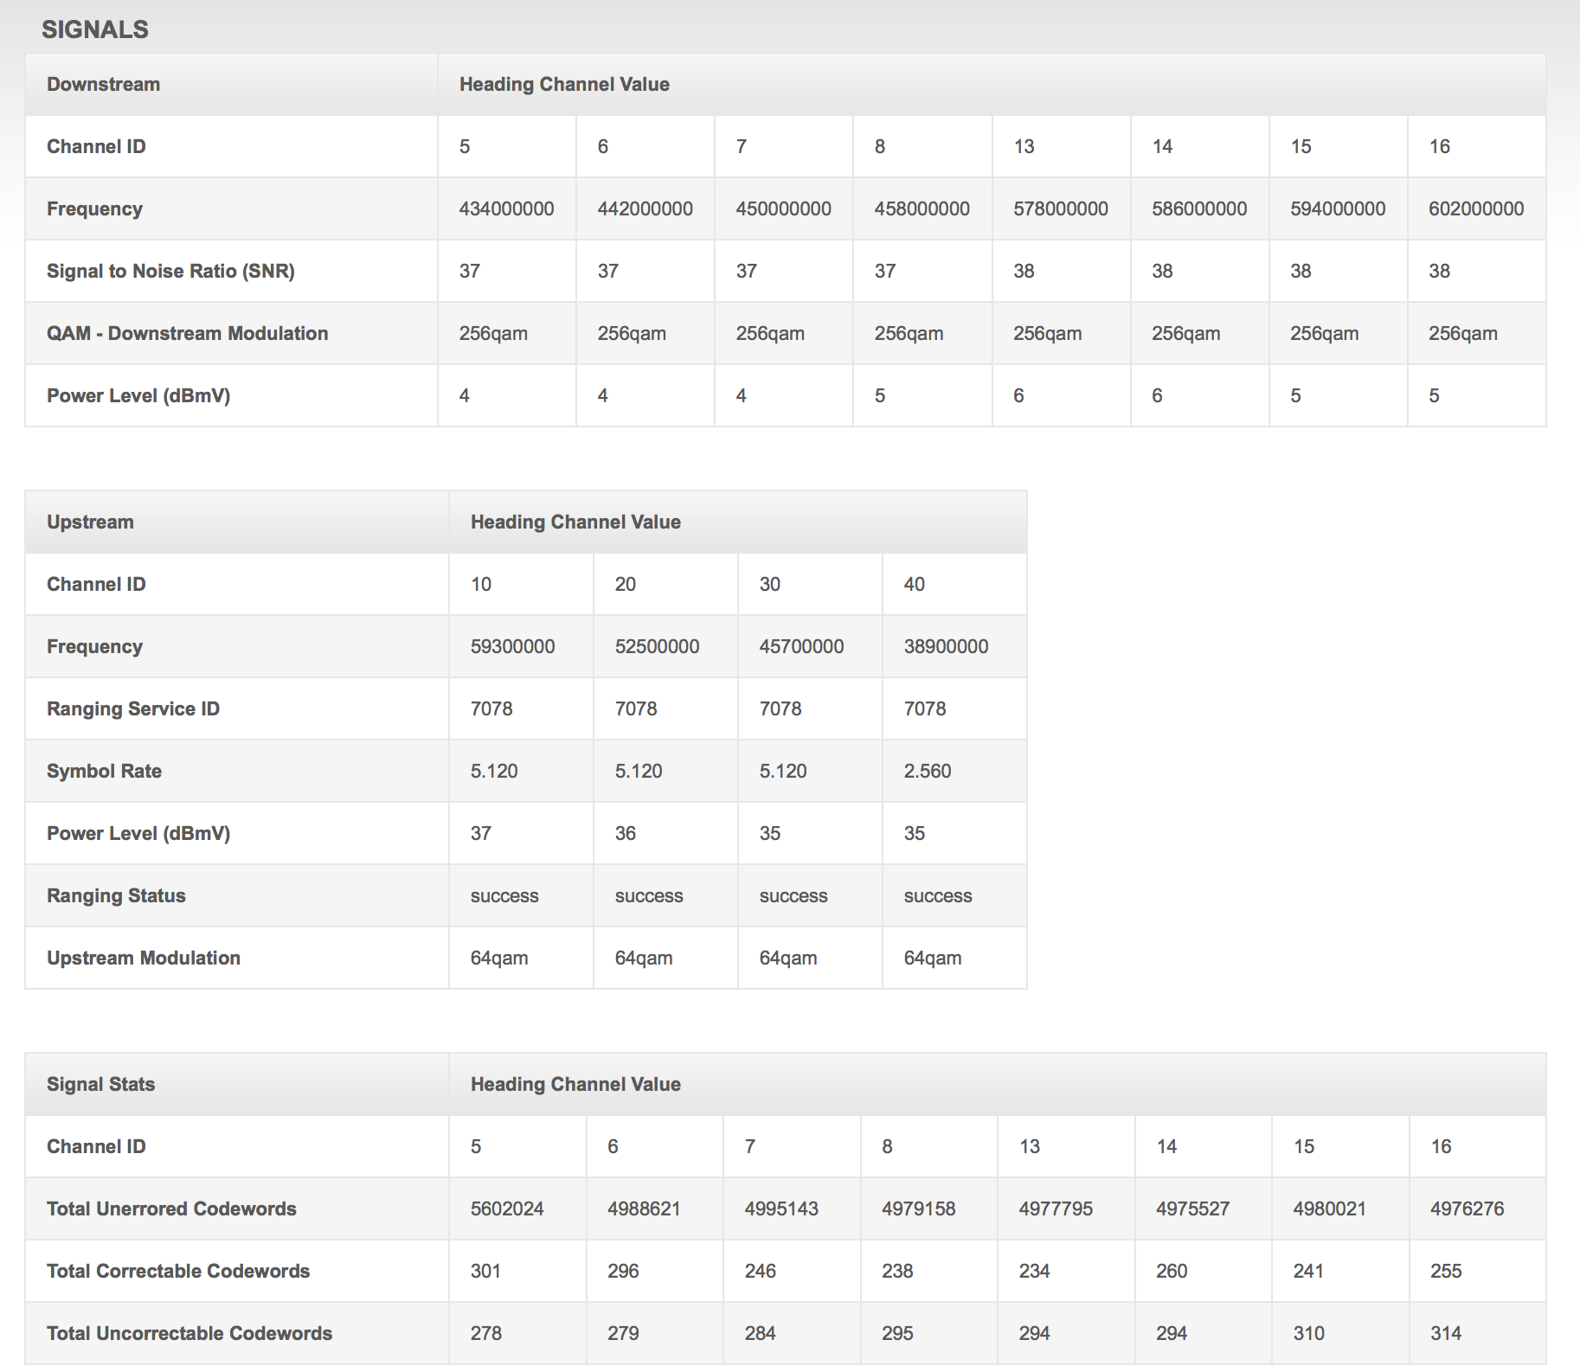Select uncorrectable codewords value 314
This screenshot has width=1580, height=1372.
click(1445, 1334)
